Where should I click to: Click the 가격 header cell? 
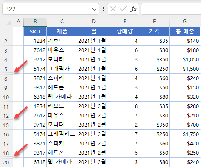[x=154, y=32]
